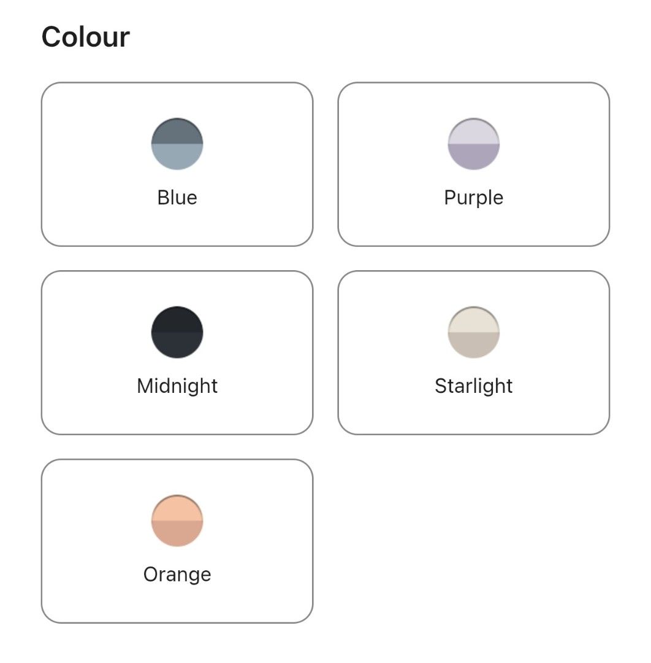
Task: Click the Blue colour swatch circle
Action: pyautogui.click(x=177, y=144)
